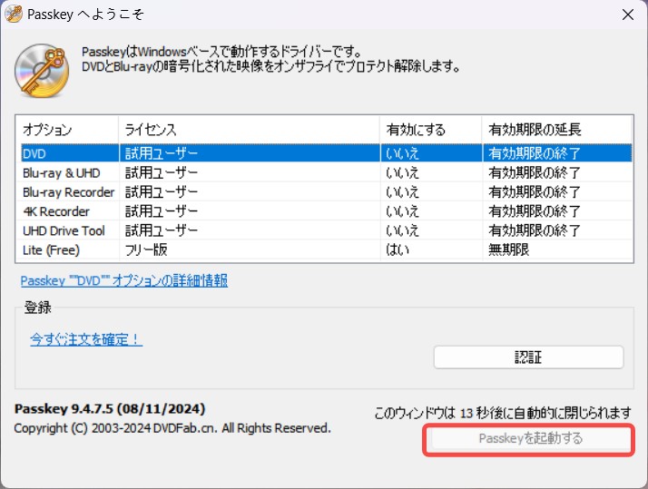The image size is (648, 489).
Task: Select the DVD option row
Action: (x=327, y=153)
